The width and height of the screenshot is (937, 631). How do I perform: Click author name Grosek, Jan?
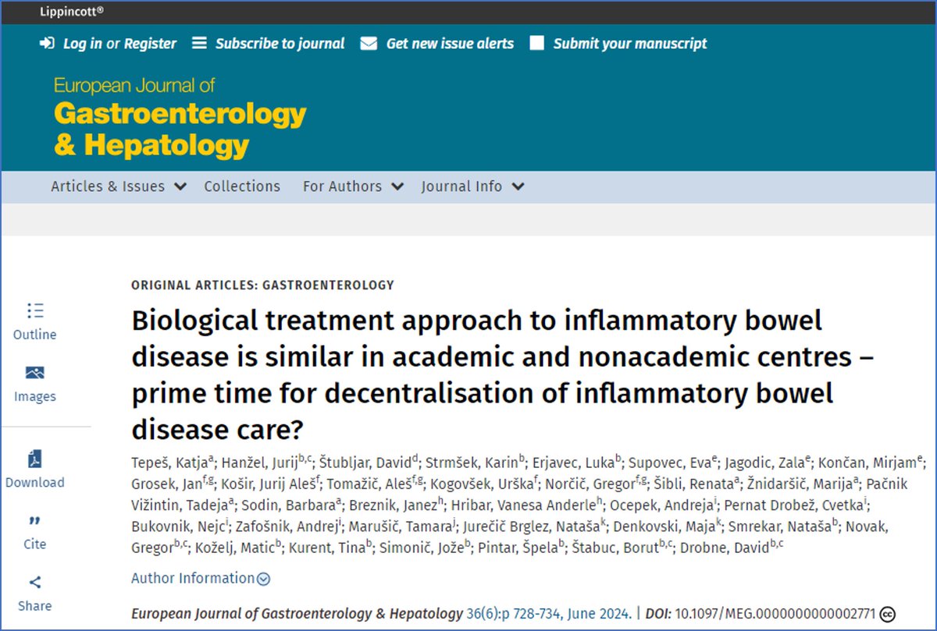(167, 484)
